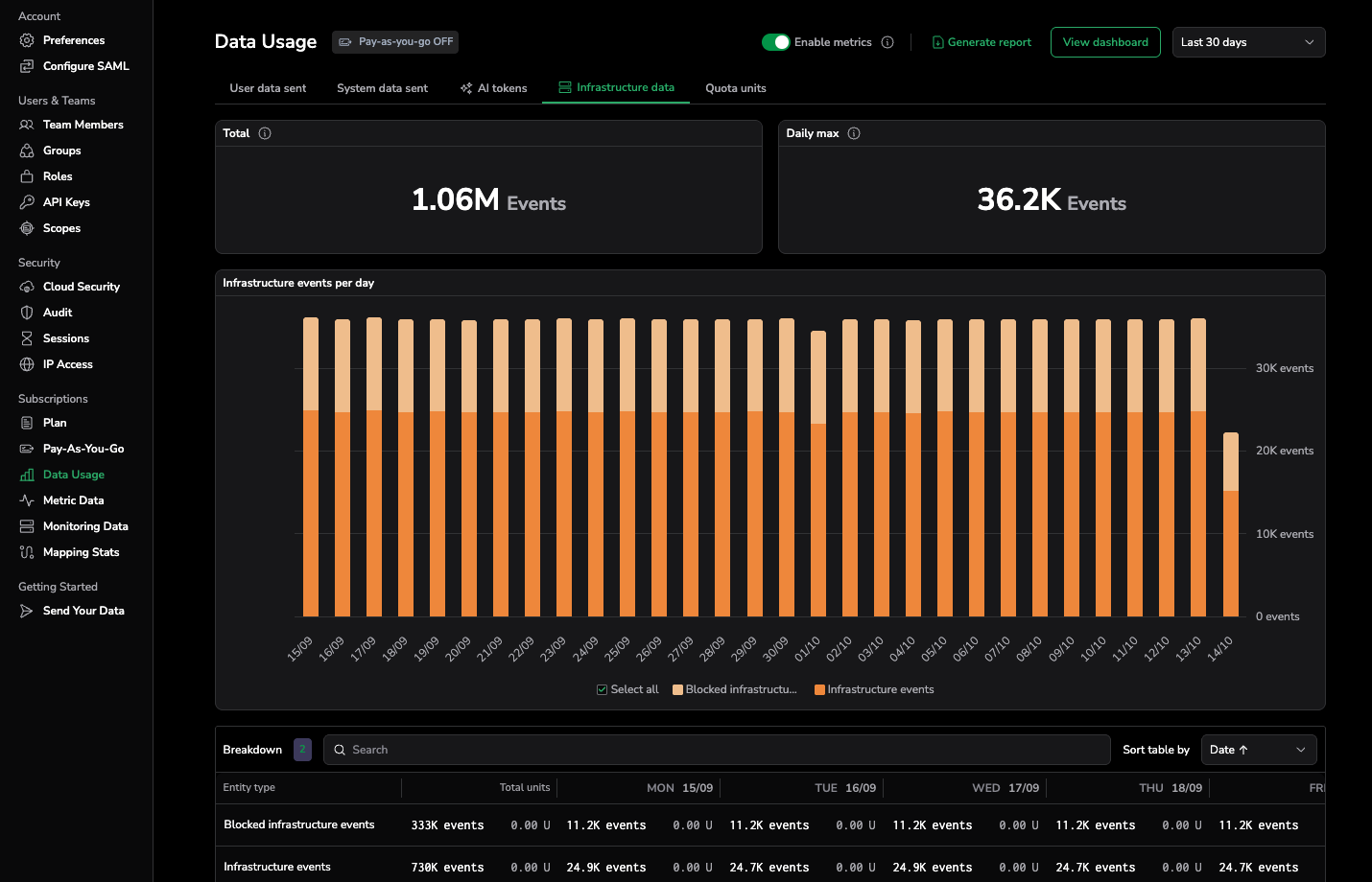Click the breakdown count badge
The height and width of the screenshot is (882, 1372).
pyautogui.click(x=302, y=750)
